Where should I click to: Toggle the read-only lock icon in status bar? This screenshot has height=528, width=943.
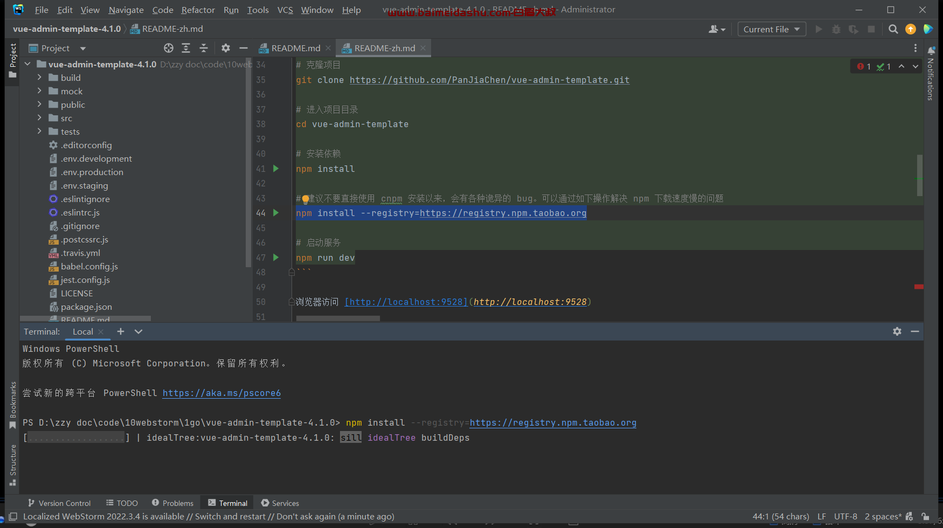coord(925,516)
